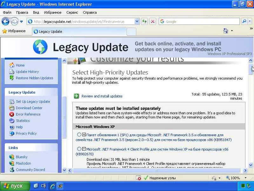Click the active Internet Explorer taskbar button
Image resolution: width=254 pixels, height=191 pixels.
click(53, 186)
